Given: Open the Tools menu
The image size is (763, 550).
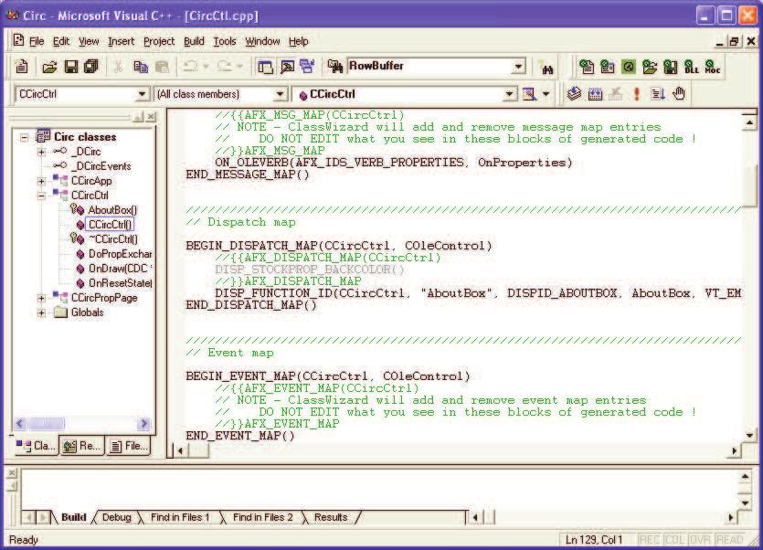Looking at the screenshot, I should click(224, 41).
